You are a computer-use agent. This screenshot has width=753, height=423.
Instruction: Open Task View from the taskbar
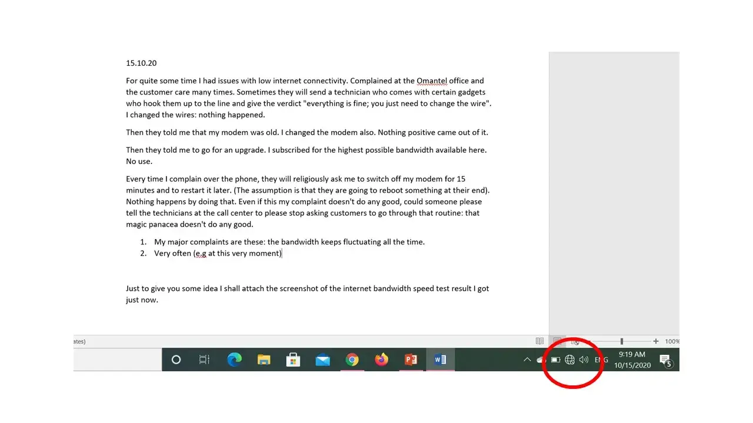204,360
